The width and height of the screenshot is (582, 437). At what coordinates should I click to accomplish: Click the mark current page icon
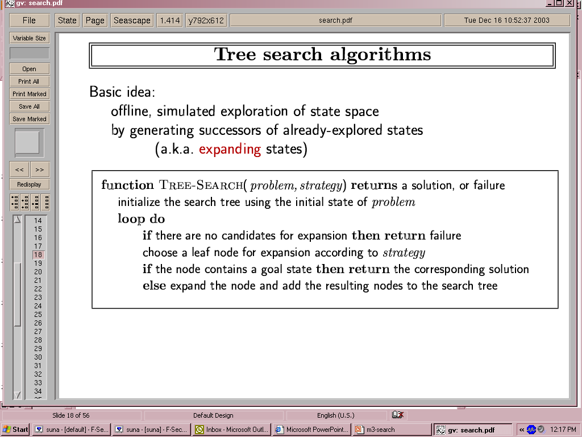(x=35, y=202)
